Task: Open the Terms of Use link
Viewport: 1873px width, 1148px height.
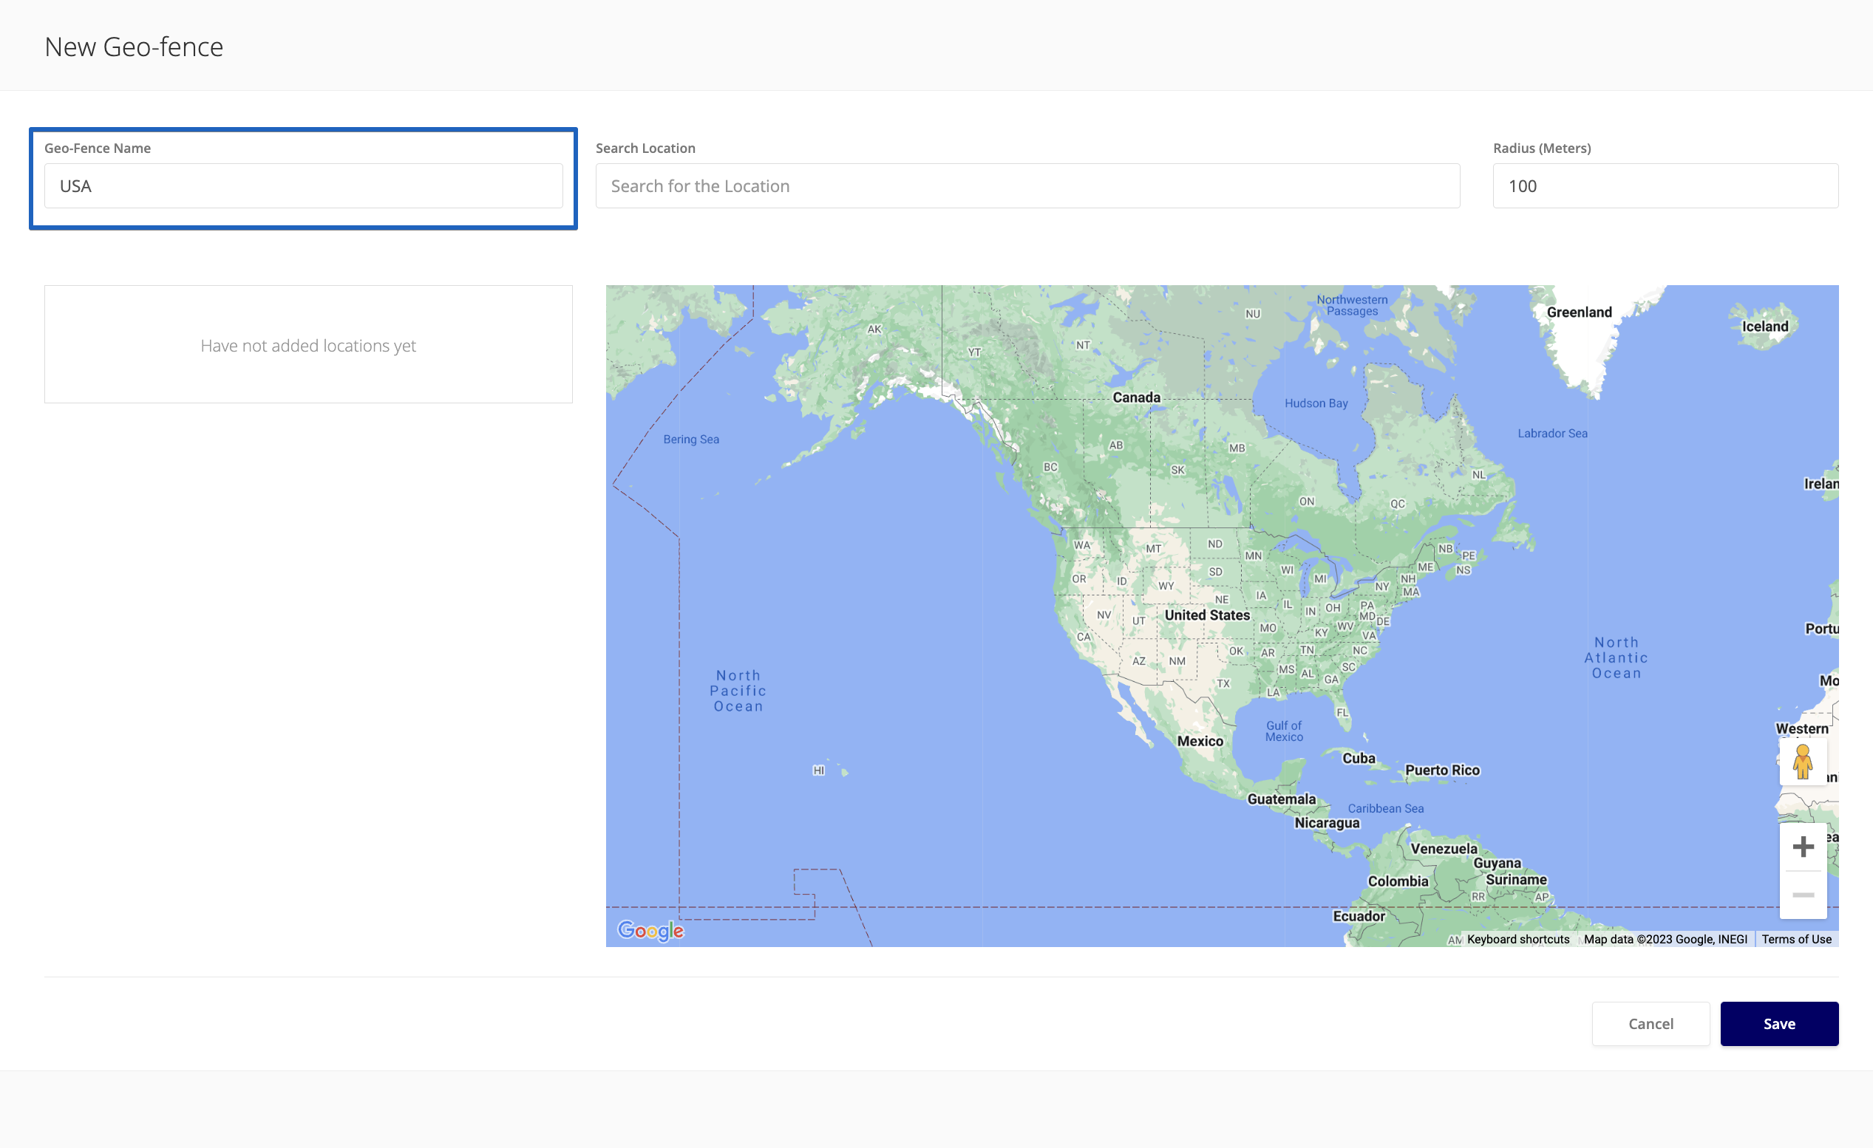Action: click(1796, 939)
